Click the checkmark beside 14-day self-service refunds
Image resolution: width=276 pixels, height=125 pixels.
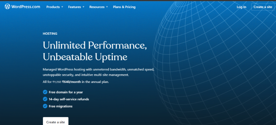[45, 99]
